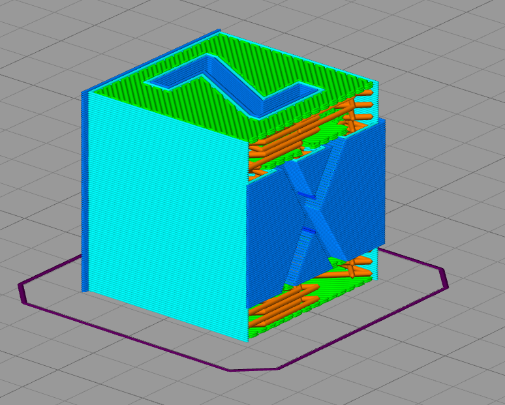Click the dark blue vertical strip on the cube's left edge

click(84, 192)
